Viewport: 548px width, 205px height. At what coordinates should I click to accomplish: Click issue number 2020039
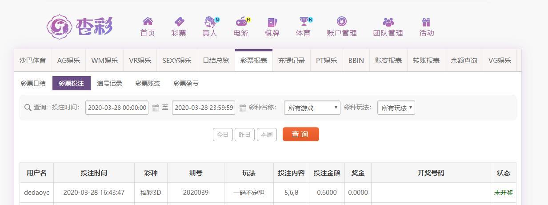196,193
